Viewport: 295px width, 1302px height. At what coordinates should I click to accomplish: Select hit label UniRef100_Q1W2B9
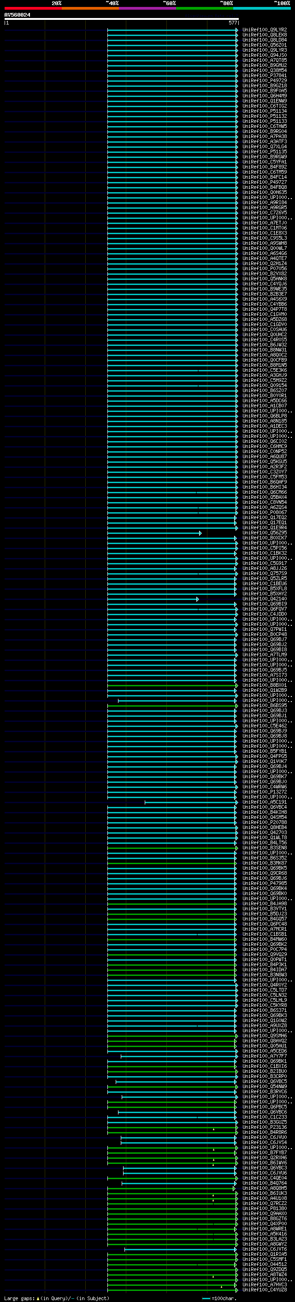[x=264, y=690]
